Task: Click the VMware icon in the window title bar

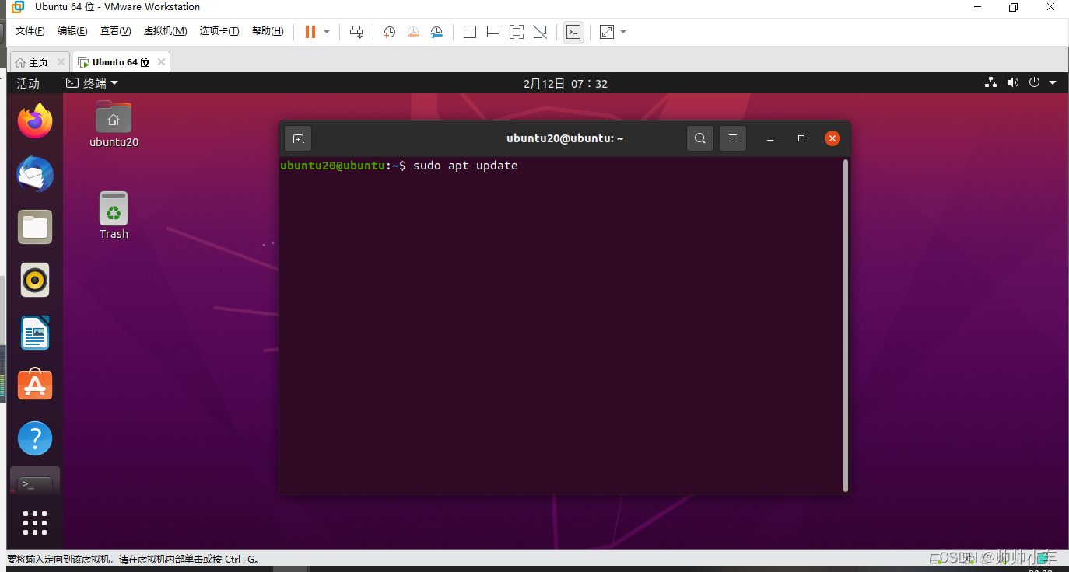Action: (x=18, y=7)
